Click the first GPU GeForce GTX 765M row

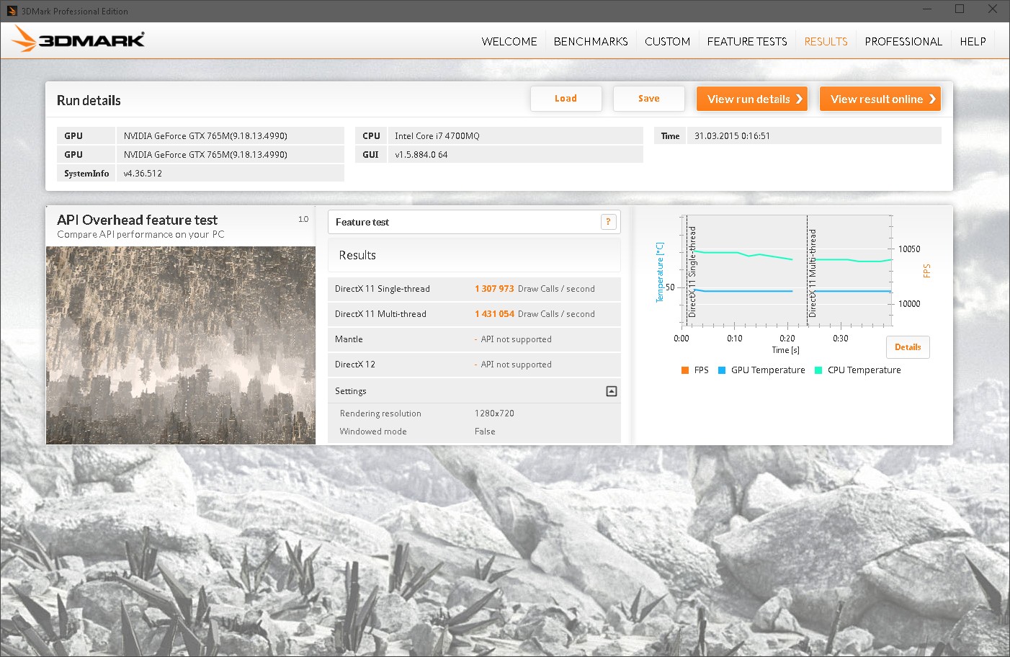pyautogui.click(x=200, y=136)
